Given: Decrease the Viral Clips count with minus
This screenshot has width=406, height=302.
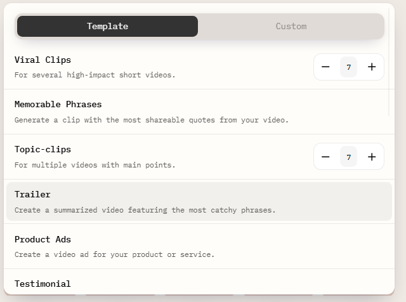Looking at the screenshot, I should coord(325,67).
